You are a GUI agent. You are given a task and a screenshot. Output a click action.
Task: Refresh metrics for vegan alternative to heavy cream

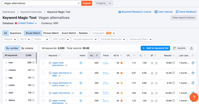tap(193, 83)
